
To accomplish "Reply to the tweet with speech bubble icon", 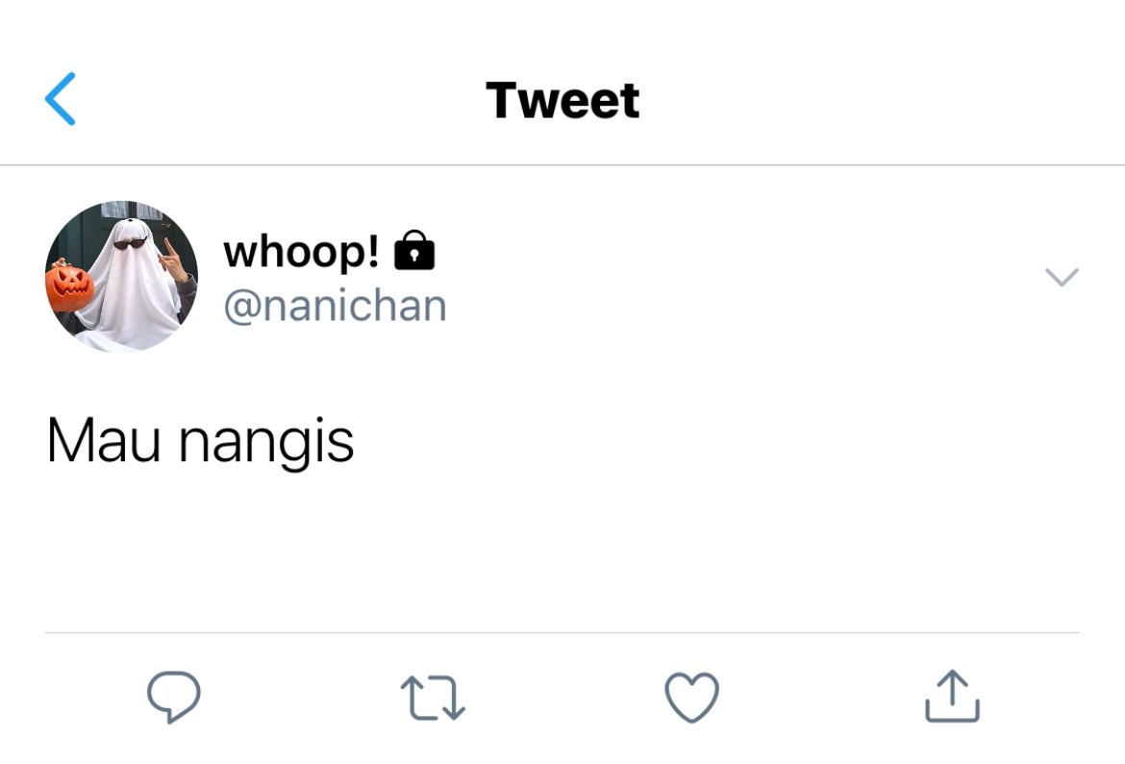I will pyautogui.click(x=174, y=697).
